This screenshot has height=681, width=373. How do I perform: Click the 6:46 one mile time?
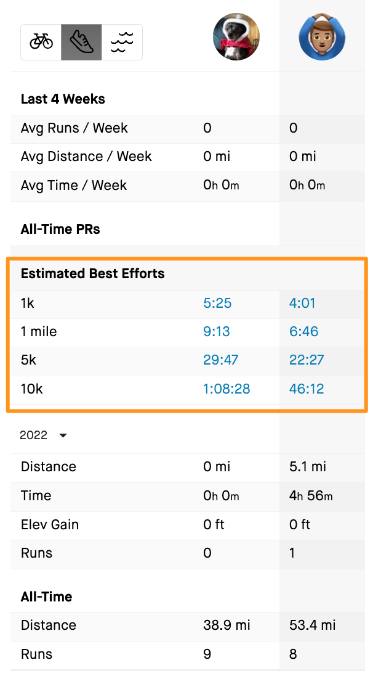pos(304,331)
